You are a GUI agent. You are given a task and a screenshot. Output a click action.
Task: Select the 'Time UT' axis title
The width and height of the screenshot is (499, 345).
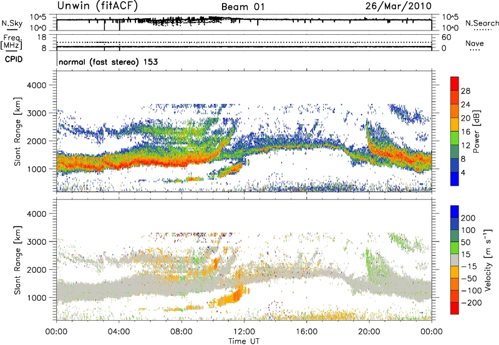[244, 341]
